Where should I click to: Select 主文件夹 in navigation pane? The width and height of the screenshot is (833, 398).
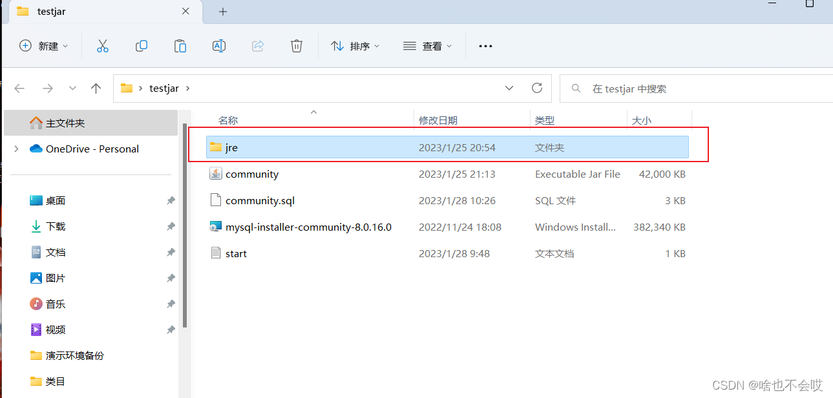91,123
